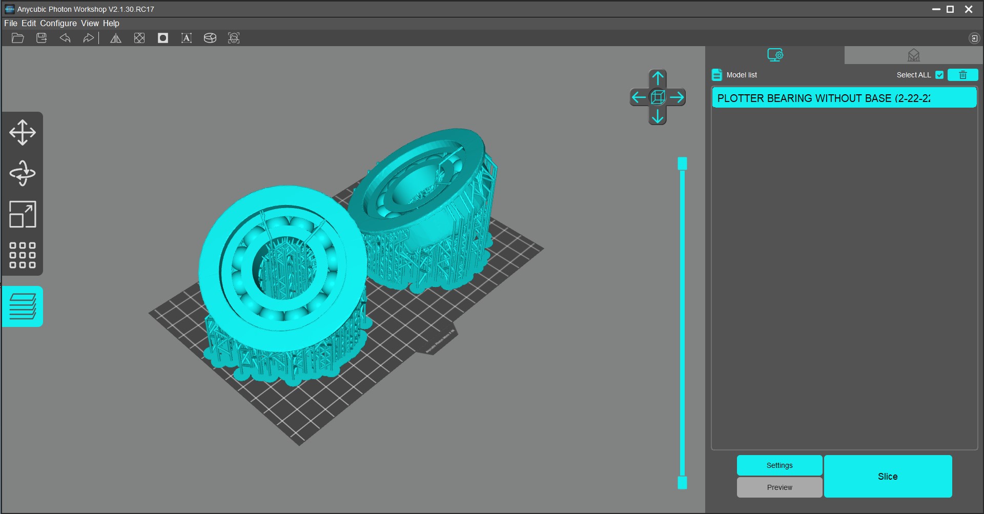Select the punch hole tool

click(163, 38)
